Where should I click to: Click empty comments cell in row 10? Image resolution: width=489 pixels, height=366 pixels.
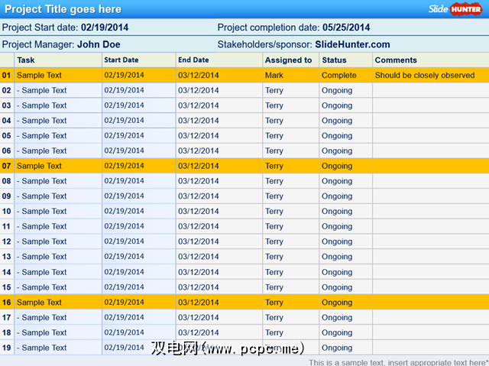(431, 211)
